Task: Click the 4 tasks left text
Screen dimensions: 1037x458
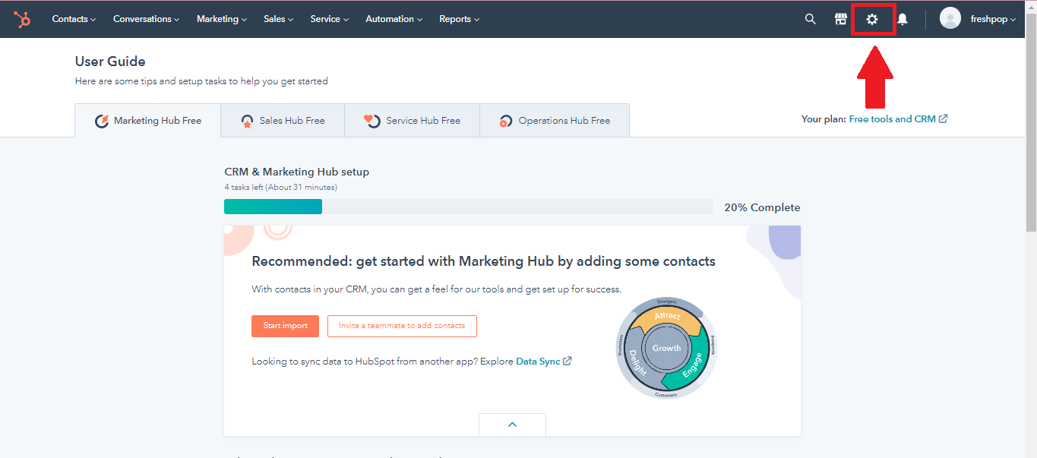Action: coord(281,187)
